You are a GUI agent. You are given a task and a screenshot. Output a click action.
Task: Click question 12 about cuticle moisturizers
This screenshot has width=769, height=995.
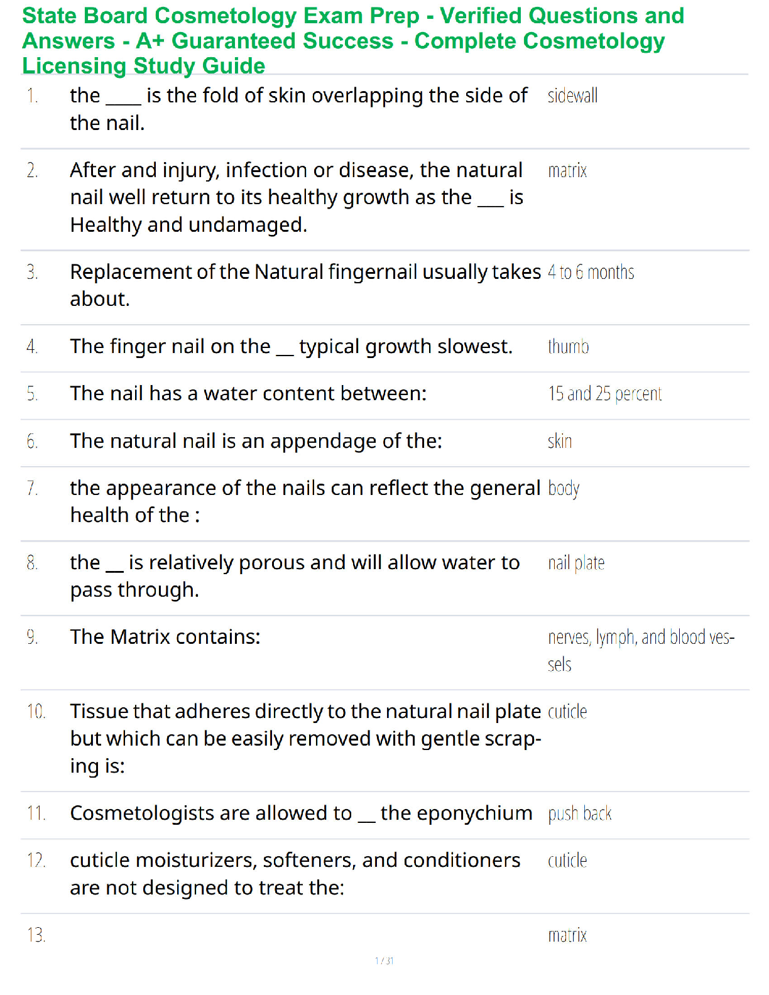pyautogui.click(x=295, y=874)
